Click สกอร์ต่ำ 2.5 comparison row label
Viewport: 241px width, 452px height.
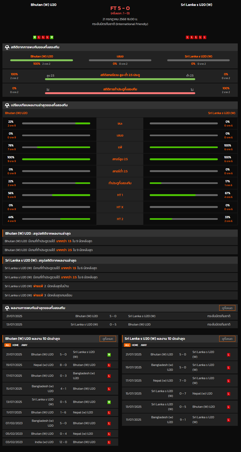120,171
